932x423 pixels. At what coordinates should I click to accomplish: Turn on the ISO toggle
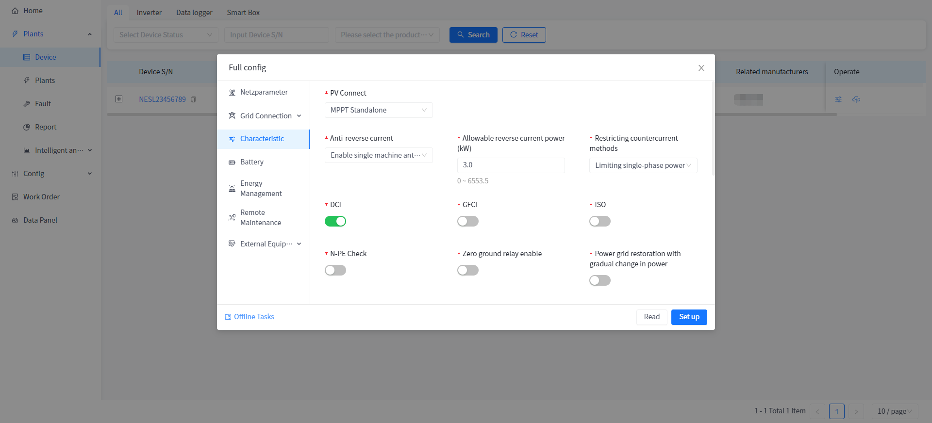[x=600, y=221]
